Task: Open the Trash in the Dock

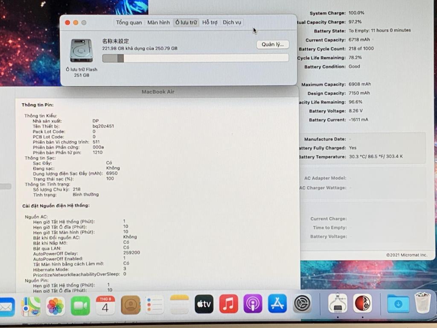Action: click(x=422, y=303)
